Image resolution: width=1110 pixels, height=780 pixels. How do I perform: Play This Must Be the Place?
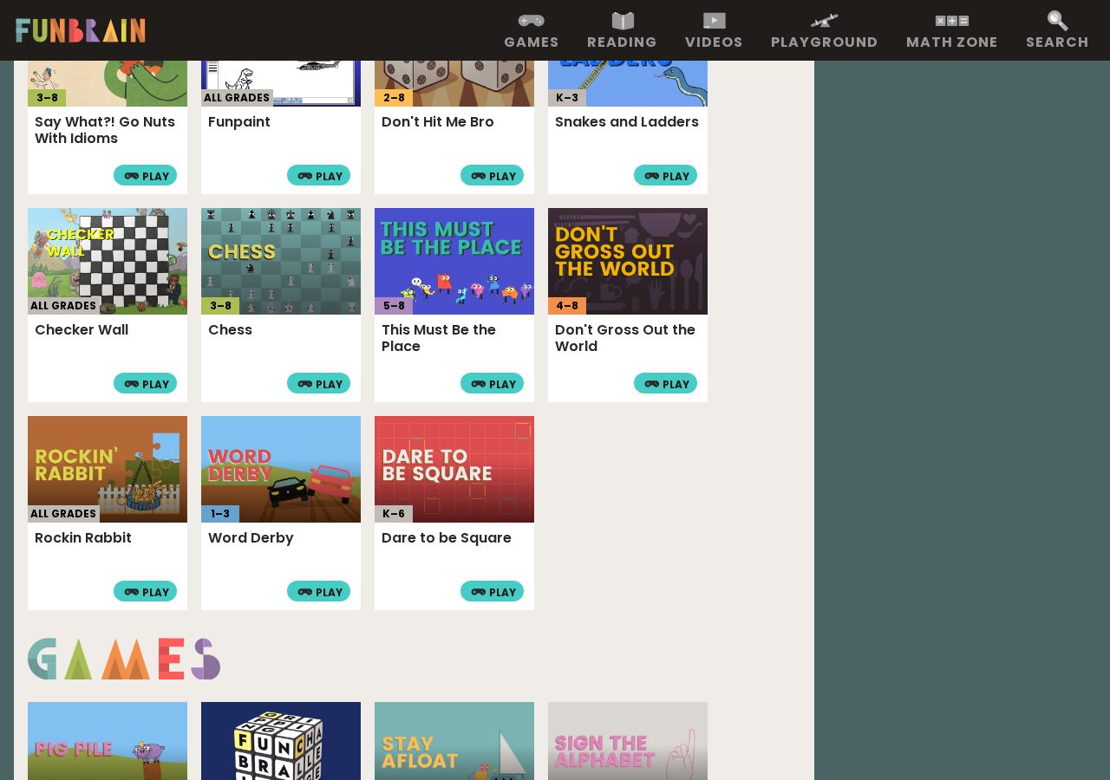492,383
